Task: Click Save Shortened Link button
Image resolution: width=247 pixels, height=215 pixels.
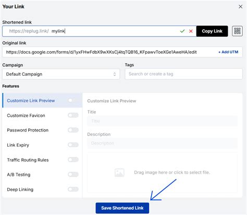Action: pyautogui.click(x=122, y=208)
